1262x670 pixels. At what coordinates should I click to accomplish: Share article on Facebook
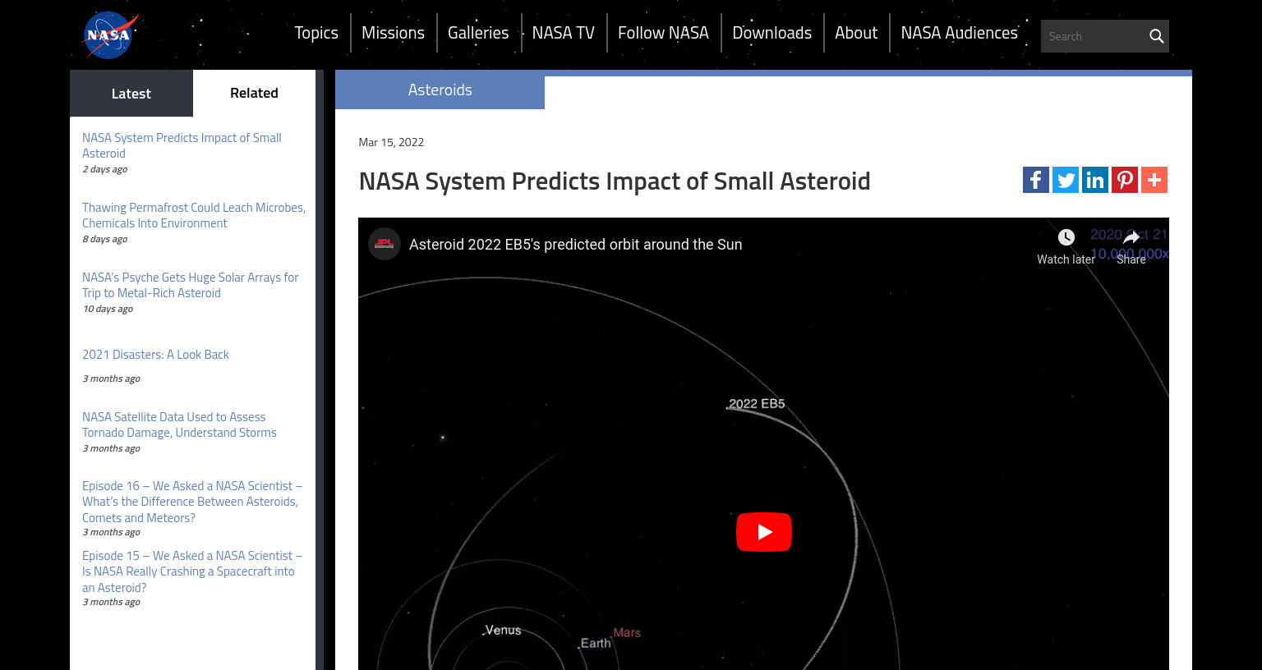click(x=1036, y=180)
